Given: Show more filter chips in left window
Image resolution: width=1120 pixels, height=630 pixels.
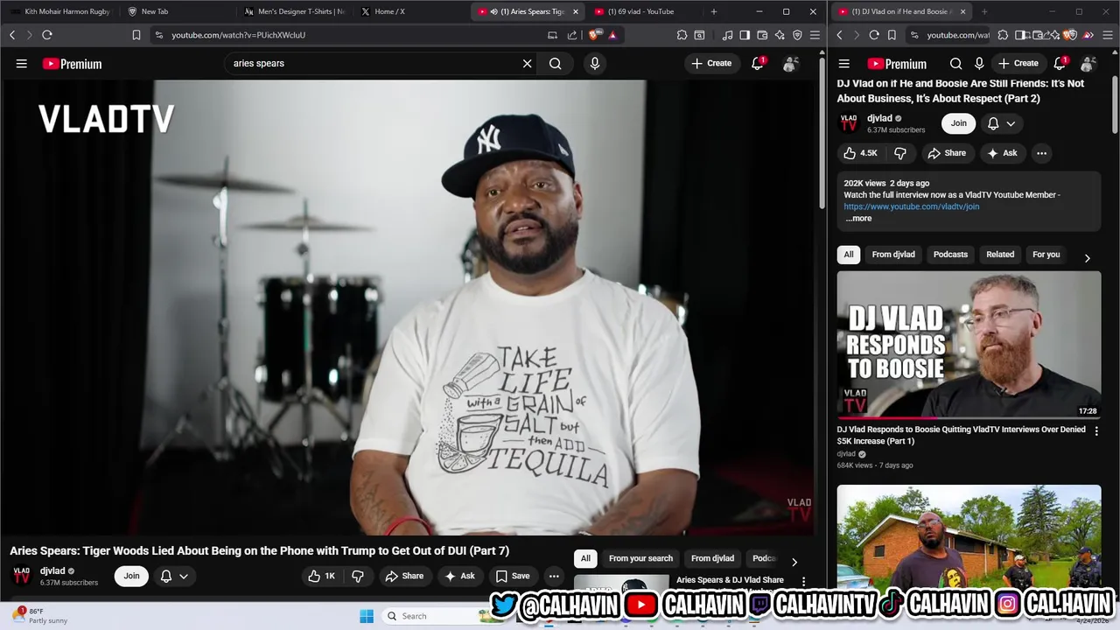Looking at the screenshot, I should tap(794, 562).
